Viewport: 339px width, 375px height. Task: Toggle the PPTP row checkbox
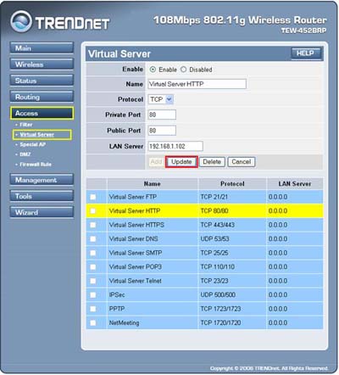pos(93,309)
